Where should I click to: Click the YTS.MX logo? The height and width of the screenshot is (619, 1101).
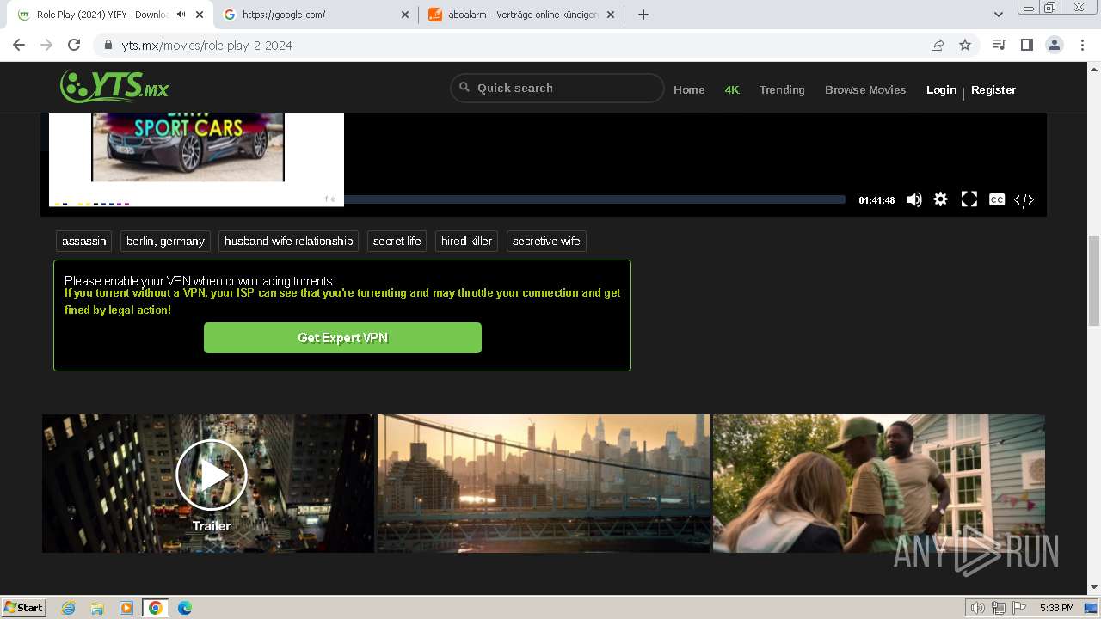tap(114, 87)
